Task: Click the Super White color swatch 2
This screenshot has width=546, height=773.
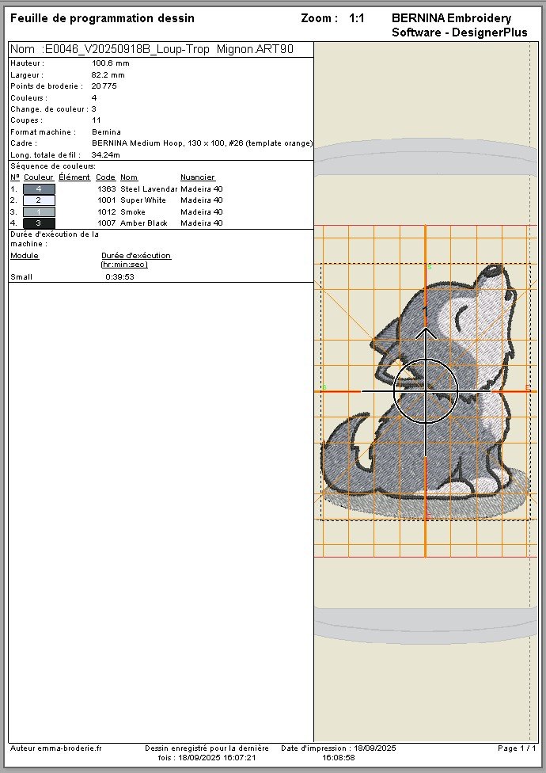Action: point(39,200)
